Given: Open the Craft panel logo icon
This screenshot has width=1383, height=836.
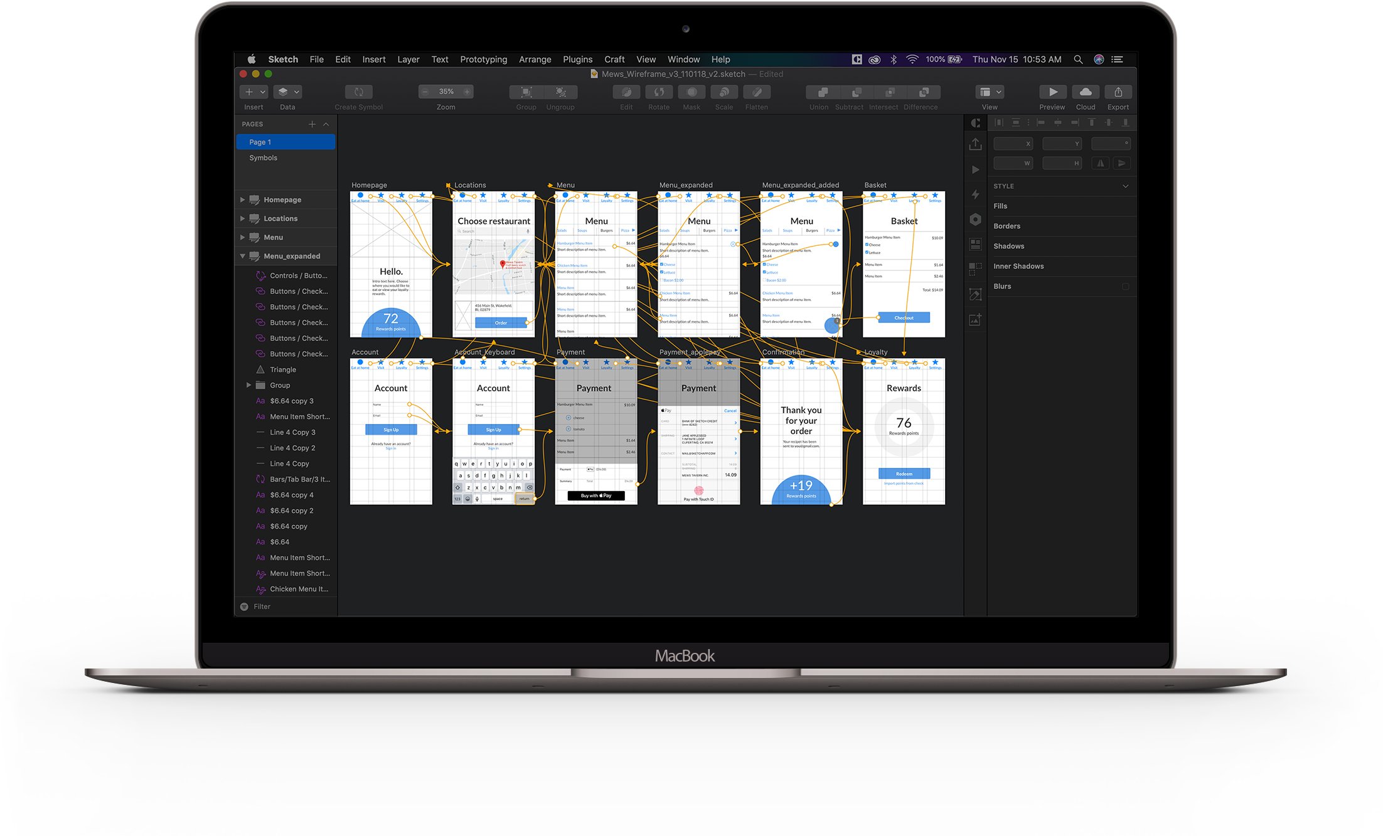Looking at the screenshot, I should click(975, 123).
